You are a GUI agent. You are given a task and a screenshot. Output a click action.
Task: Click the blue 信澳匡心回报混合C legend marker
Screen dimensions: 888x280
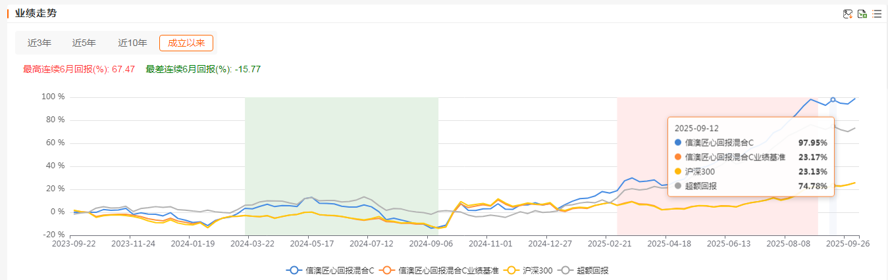(295, 270)
